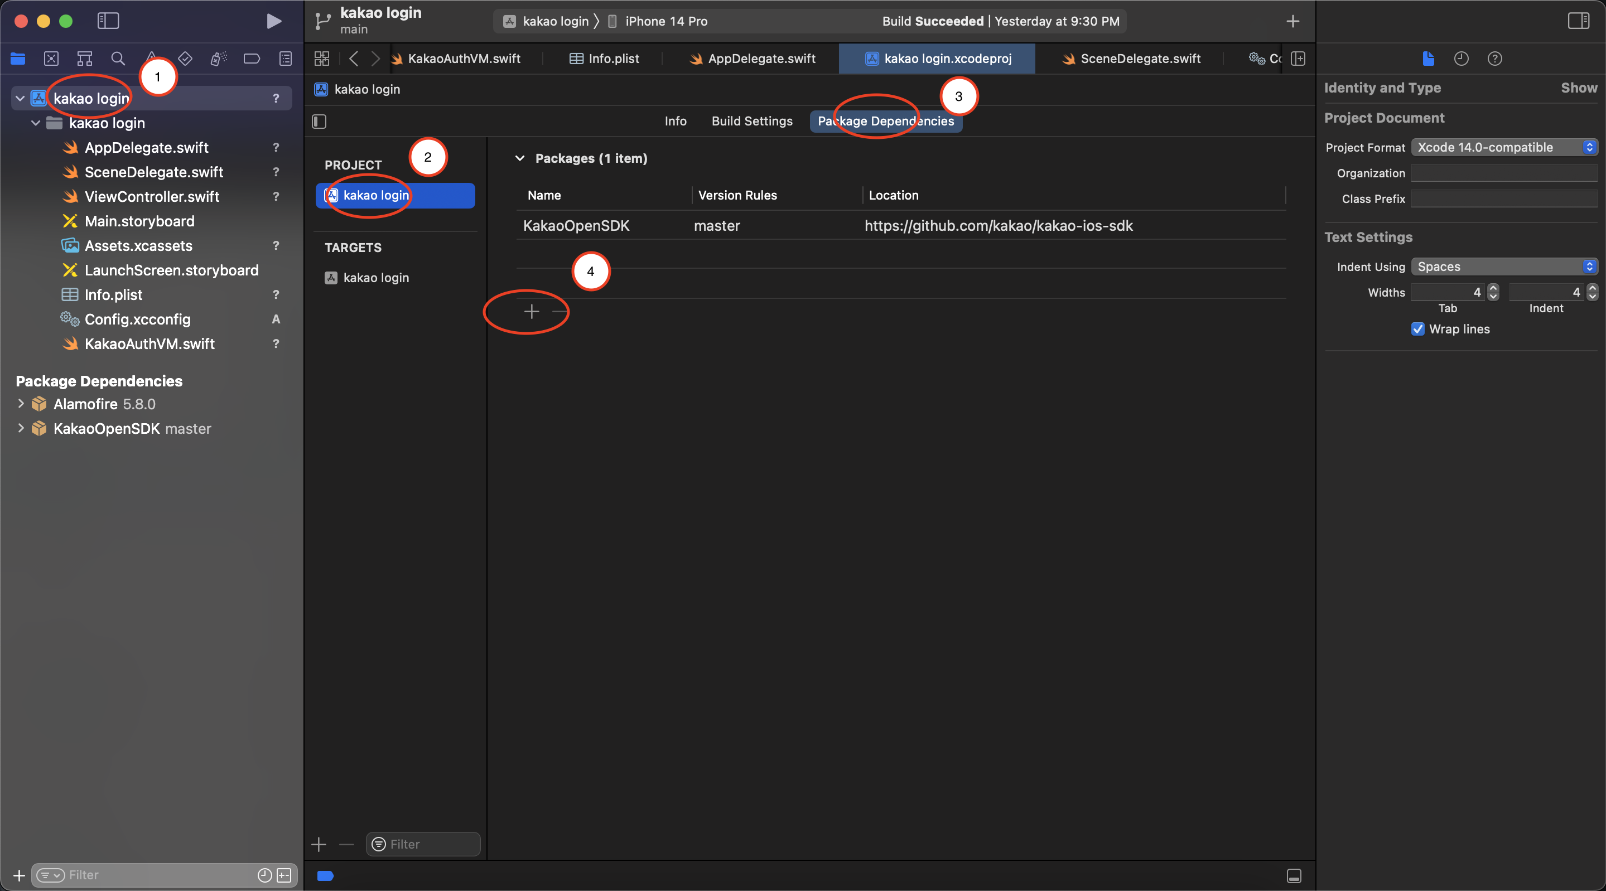Open the Project Format dropdown
This screenshot has height=891, width=1606.
tap(1504, 148)
